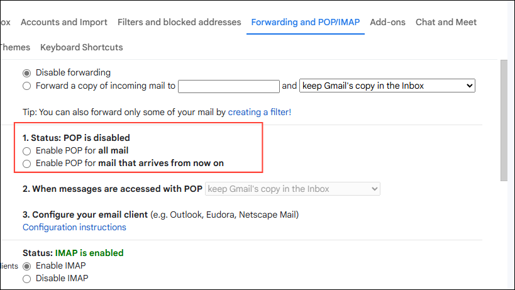Switch to the partially visible Themes tab
Image resolution: width=515 pixels, height=290 pixels.
coord(14,47)
